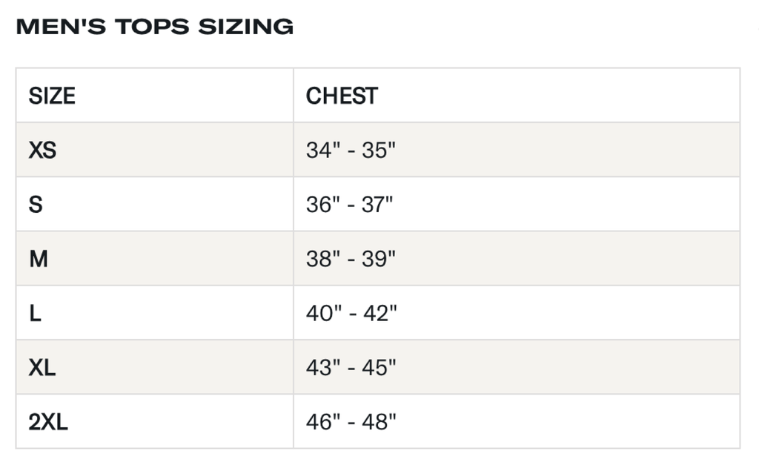Select the SIZE column header
The height and width of the screenshot is (468, 759).
[x=52, y=96]
